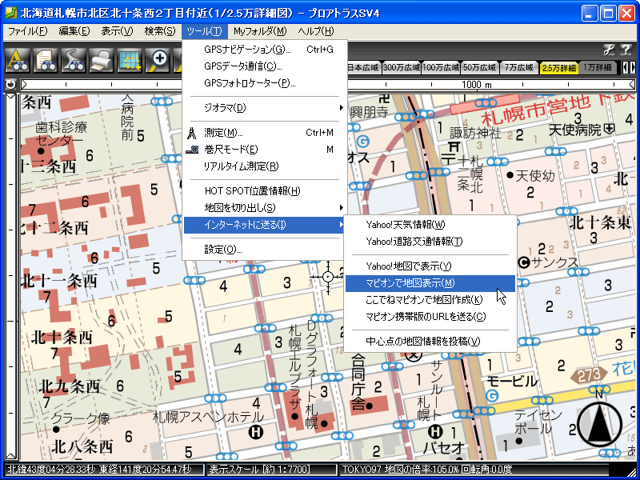The image size is (640, 480).
Task: Open the ツール menu
Action: point(205,31)
